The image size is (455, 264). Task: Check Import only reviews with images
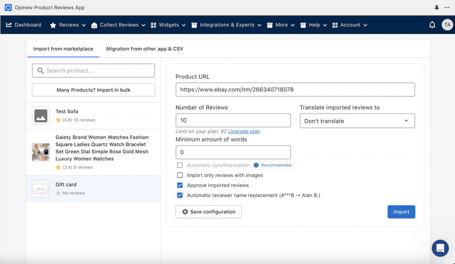[180, 175]
